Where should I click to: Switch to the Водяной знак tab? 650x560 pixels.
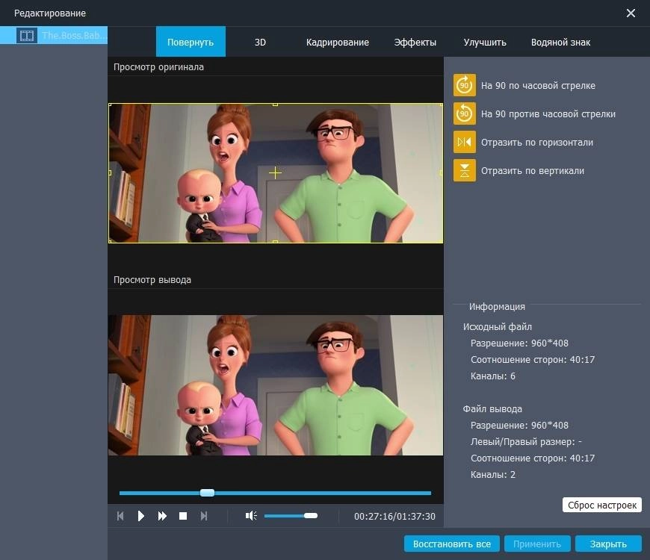tap(560, 43)
